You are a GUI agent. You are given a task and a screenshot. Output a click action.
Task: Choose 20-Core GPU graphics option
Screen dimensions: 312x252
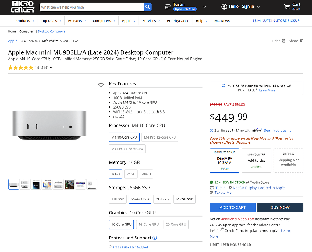[176, 224]
